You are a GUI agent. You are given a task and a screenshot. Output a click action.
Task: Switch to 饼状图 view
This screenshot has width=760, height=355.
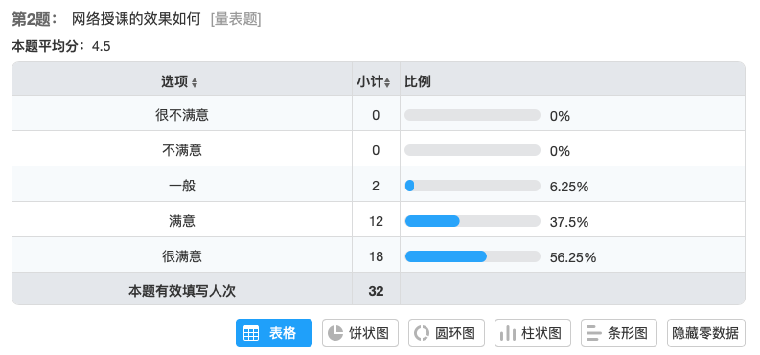360,333
